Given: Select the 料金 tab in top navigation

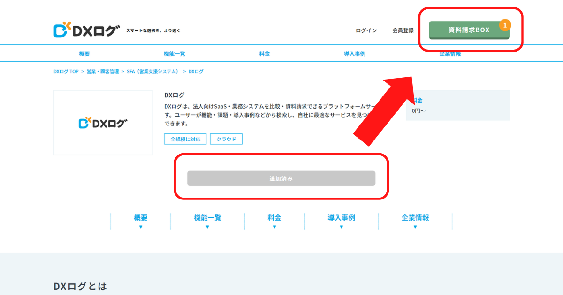Looking at the screenshot, I should [x=265, y=54].
